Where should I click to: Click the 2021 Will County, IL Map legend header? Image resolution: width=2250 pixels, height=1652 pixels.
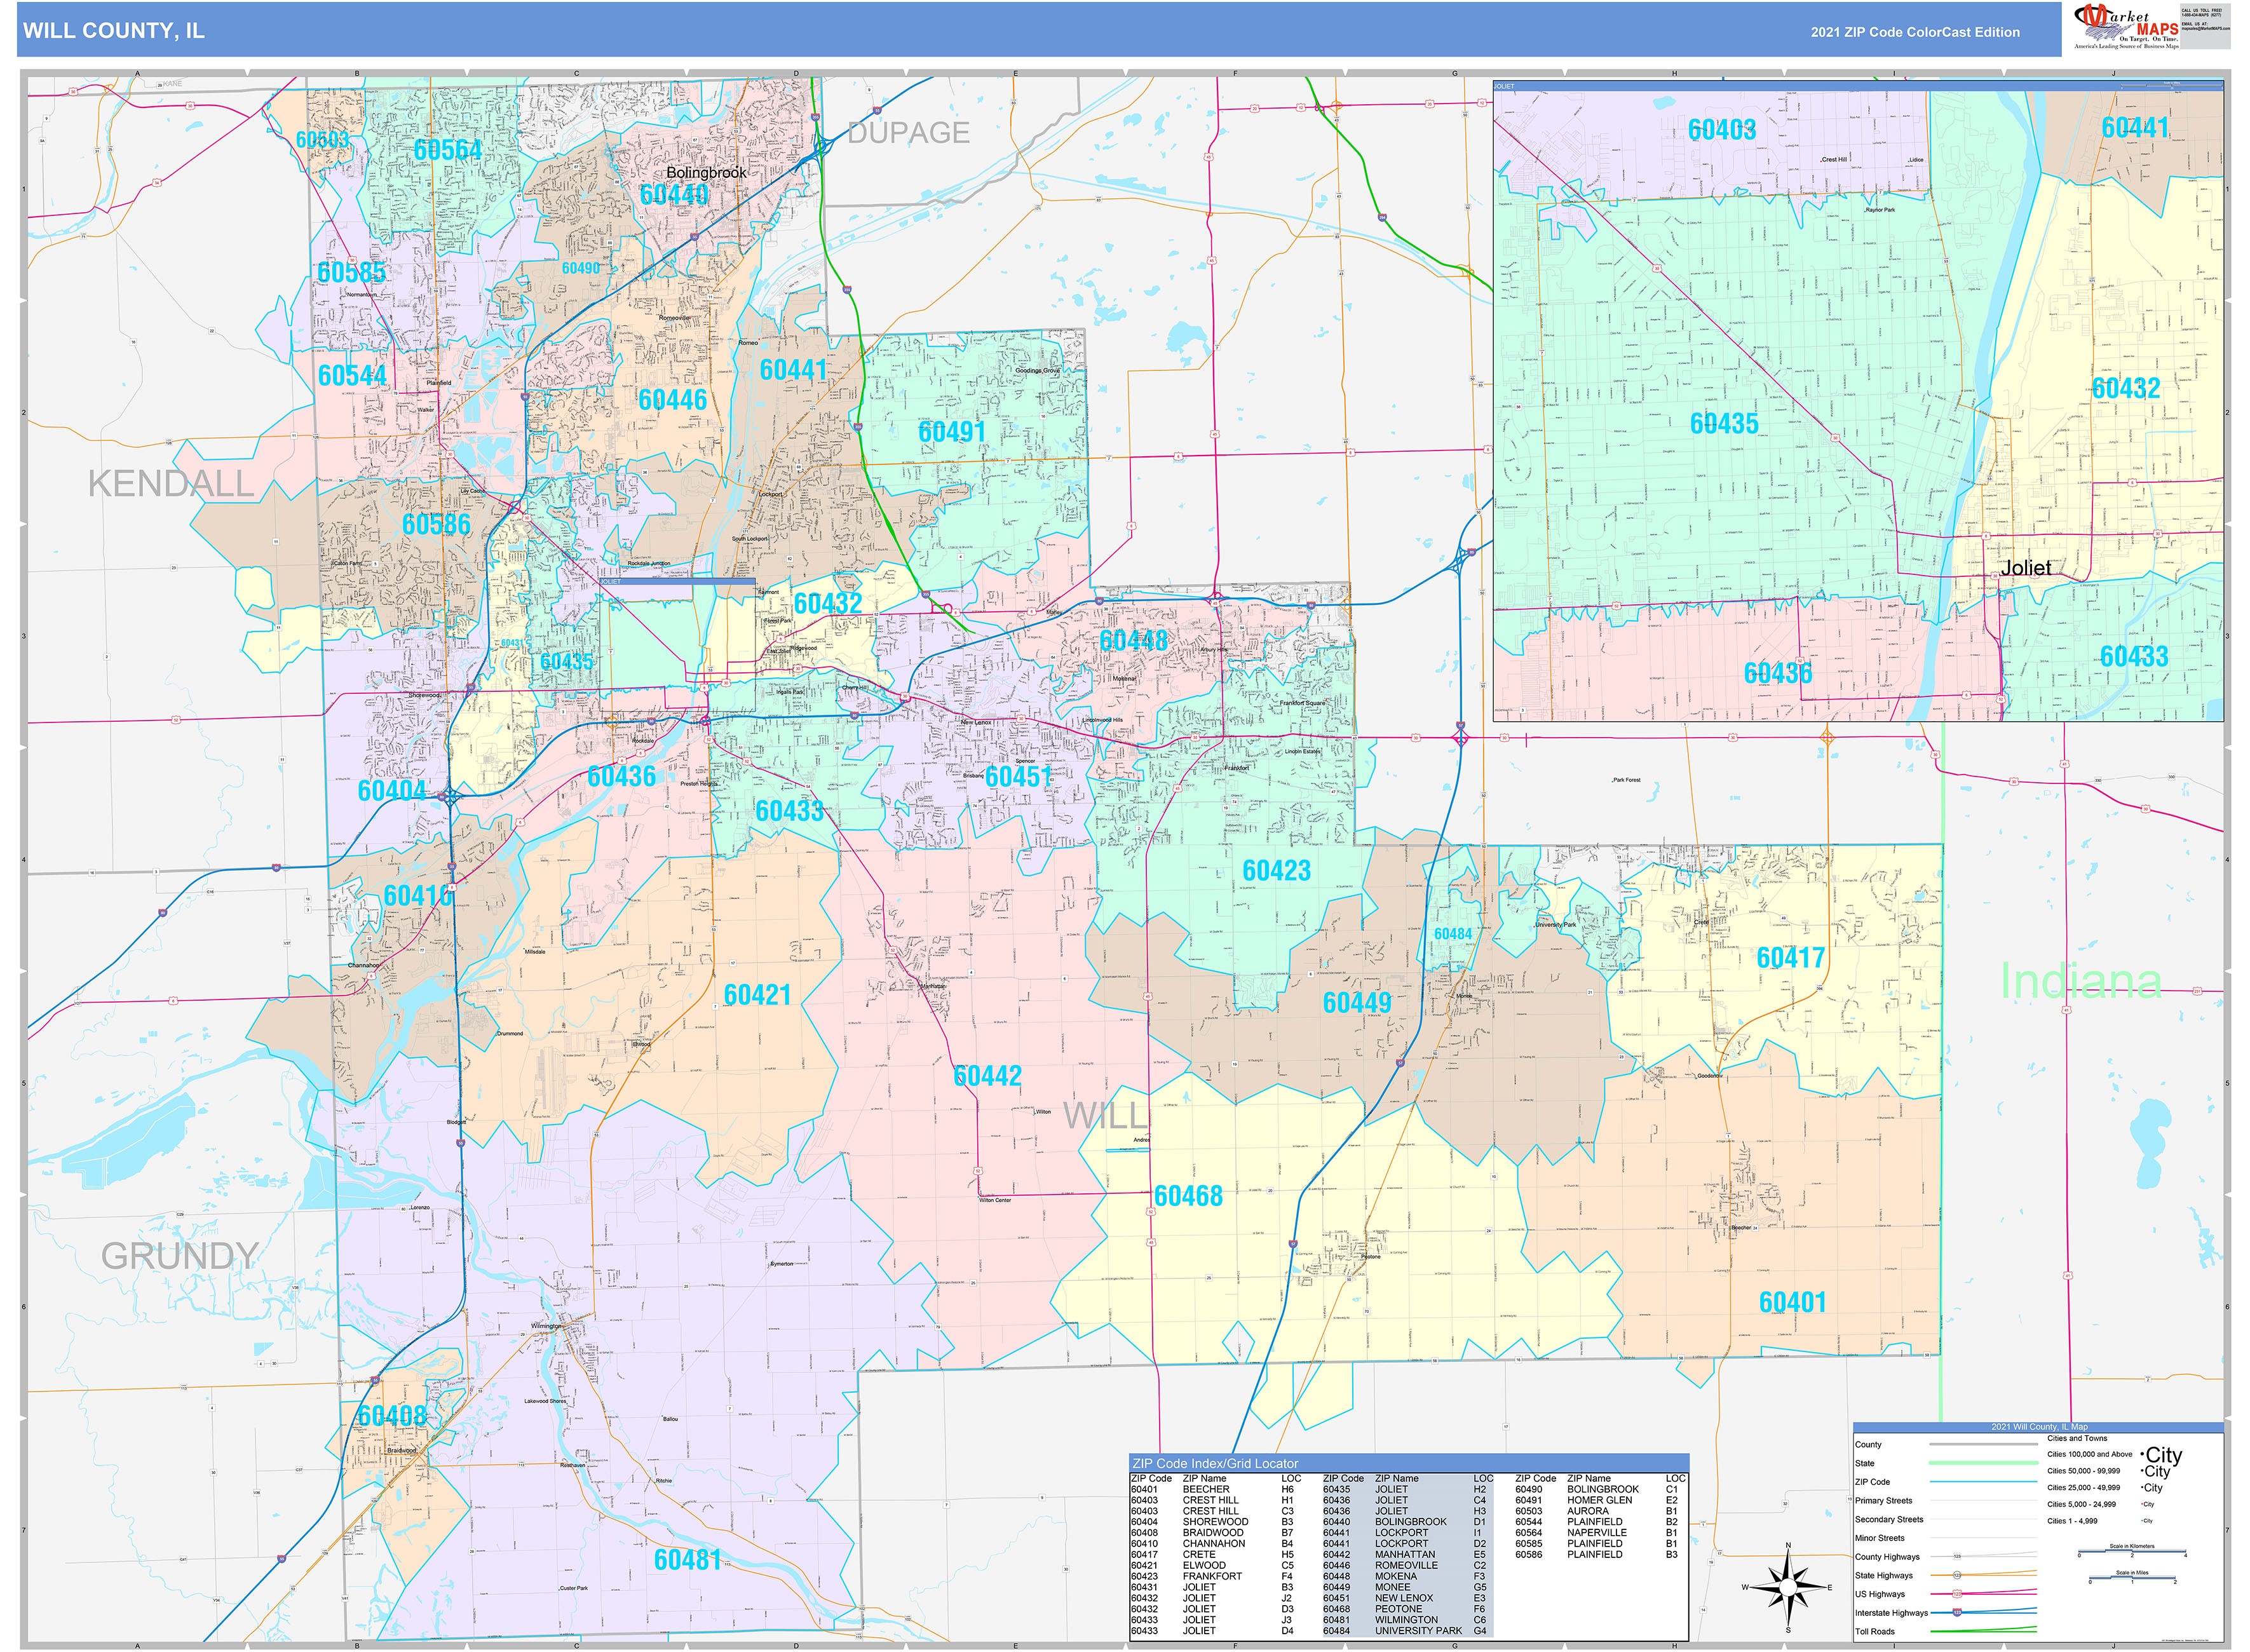tap(2040, 1427)
